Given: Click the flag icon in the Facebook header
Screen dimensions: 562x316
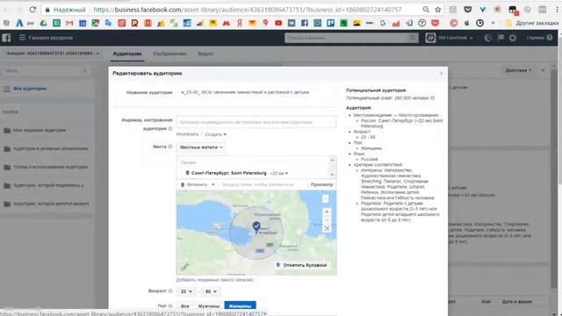Looking at the screenshot, I should click(x=501, y=38).
